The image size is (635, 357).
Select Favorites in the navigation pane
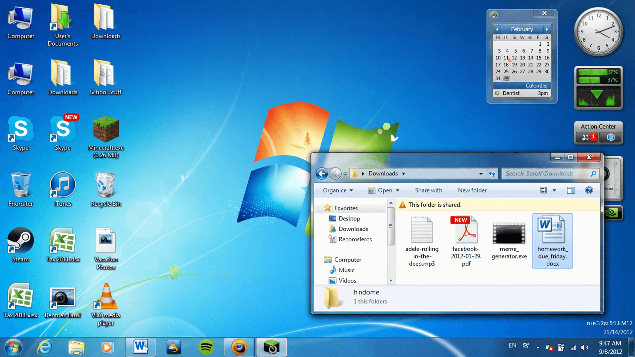(x=351, y=208)
